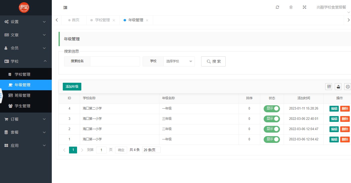Click the icon beside 学校管理

pos(10,74)
